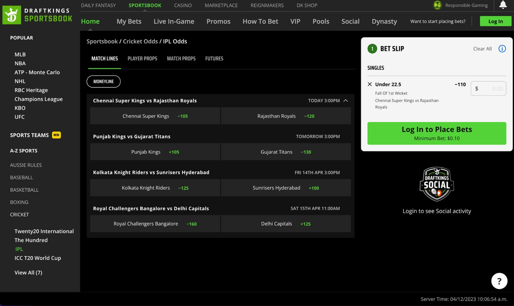Open Champions League in Popular list
The image size is (514, 306).
coord(38,99)
